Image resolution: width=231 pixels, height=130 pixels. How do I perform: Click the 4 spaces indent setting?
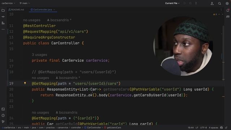click(x=213, y=127)
